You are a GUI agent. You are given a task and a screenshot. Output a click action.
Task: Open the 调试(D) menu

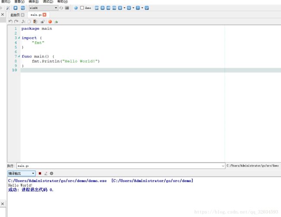[x=48, y=2]
